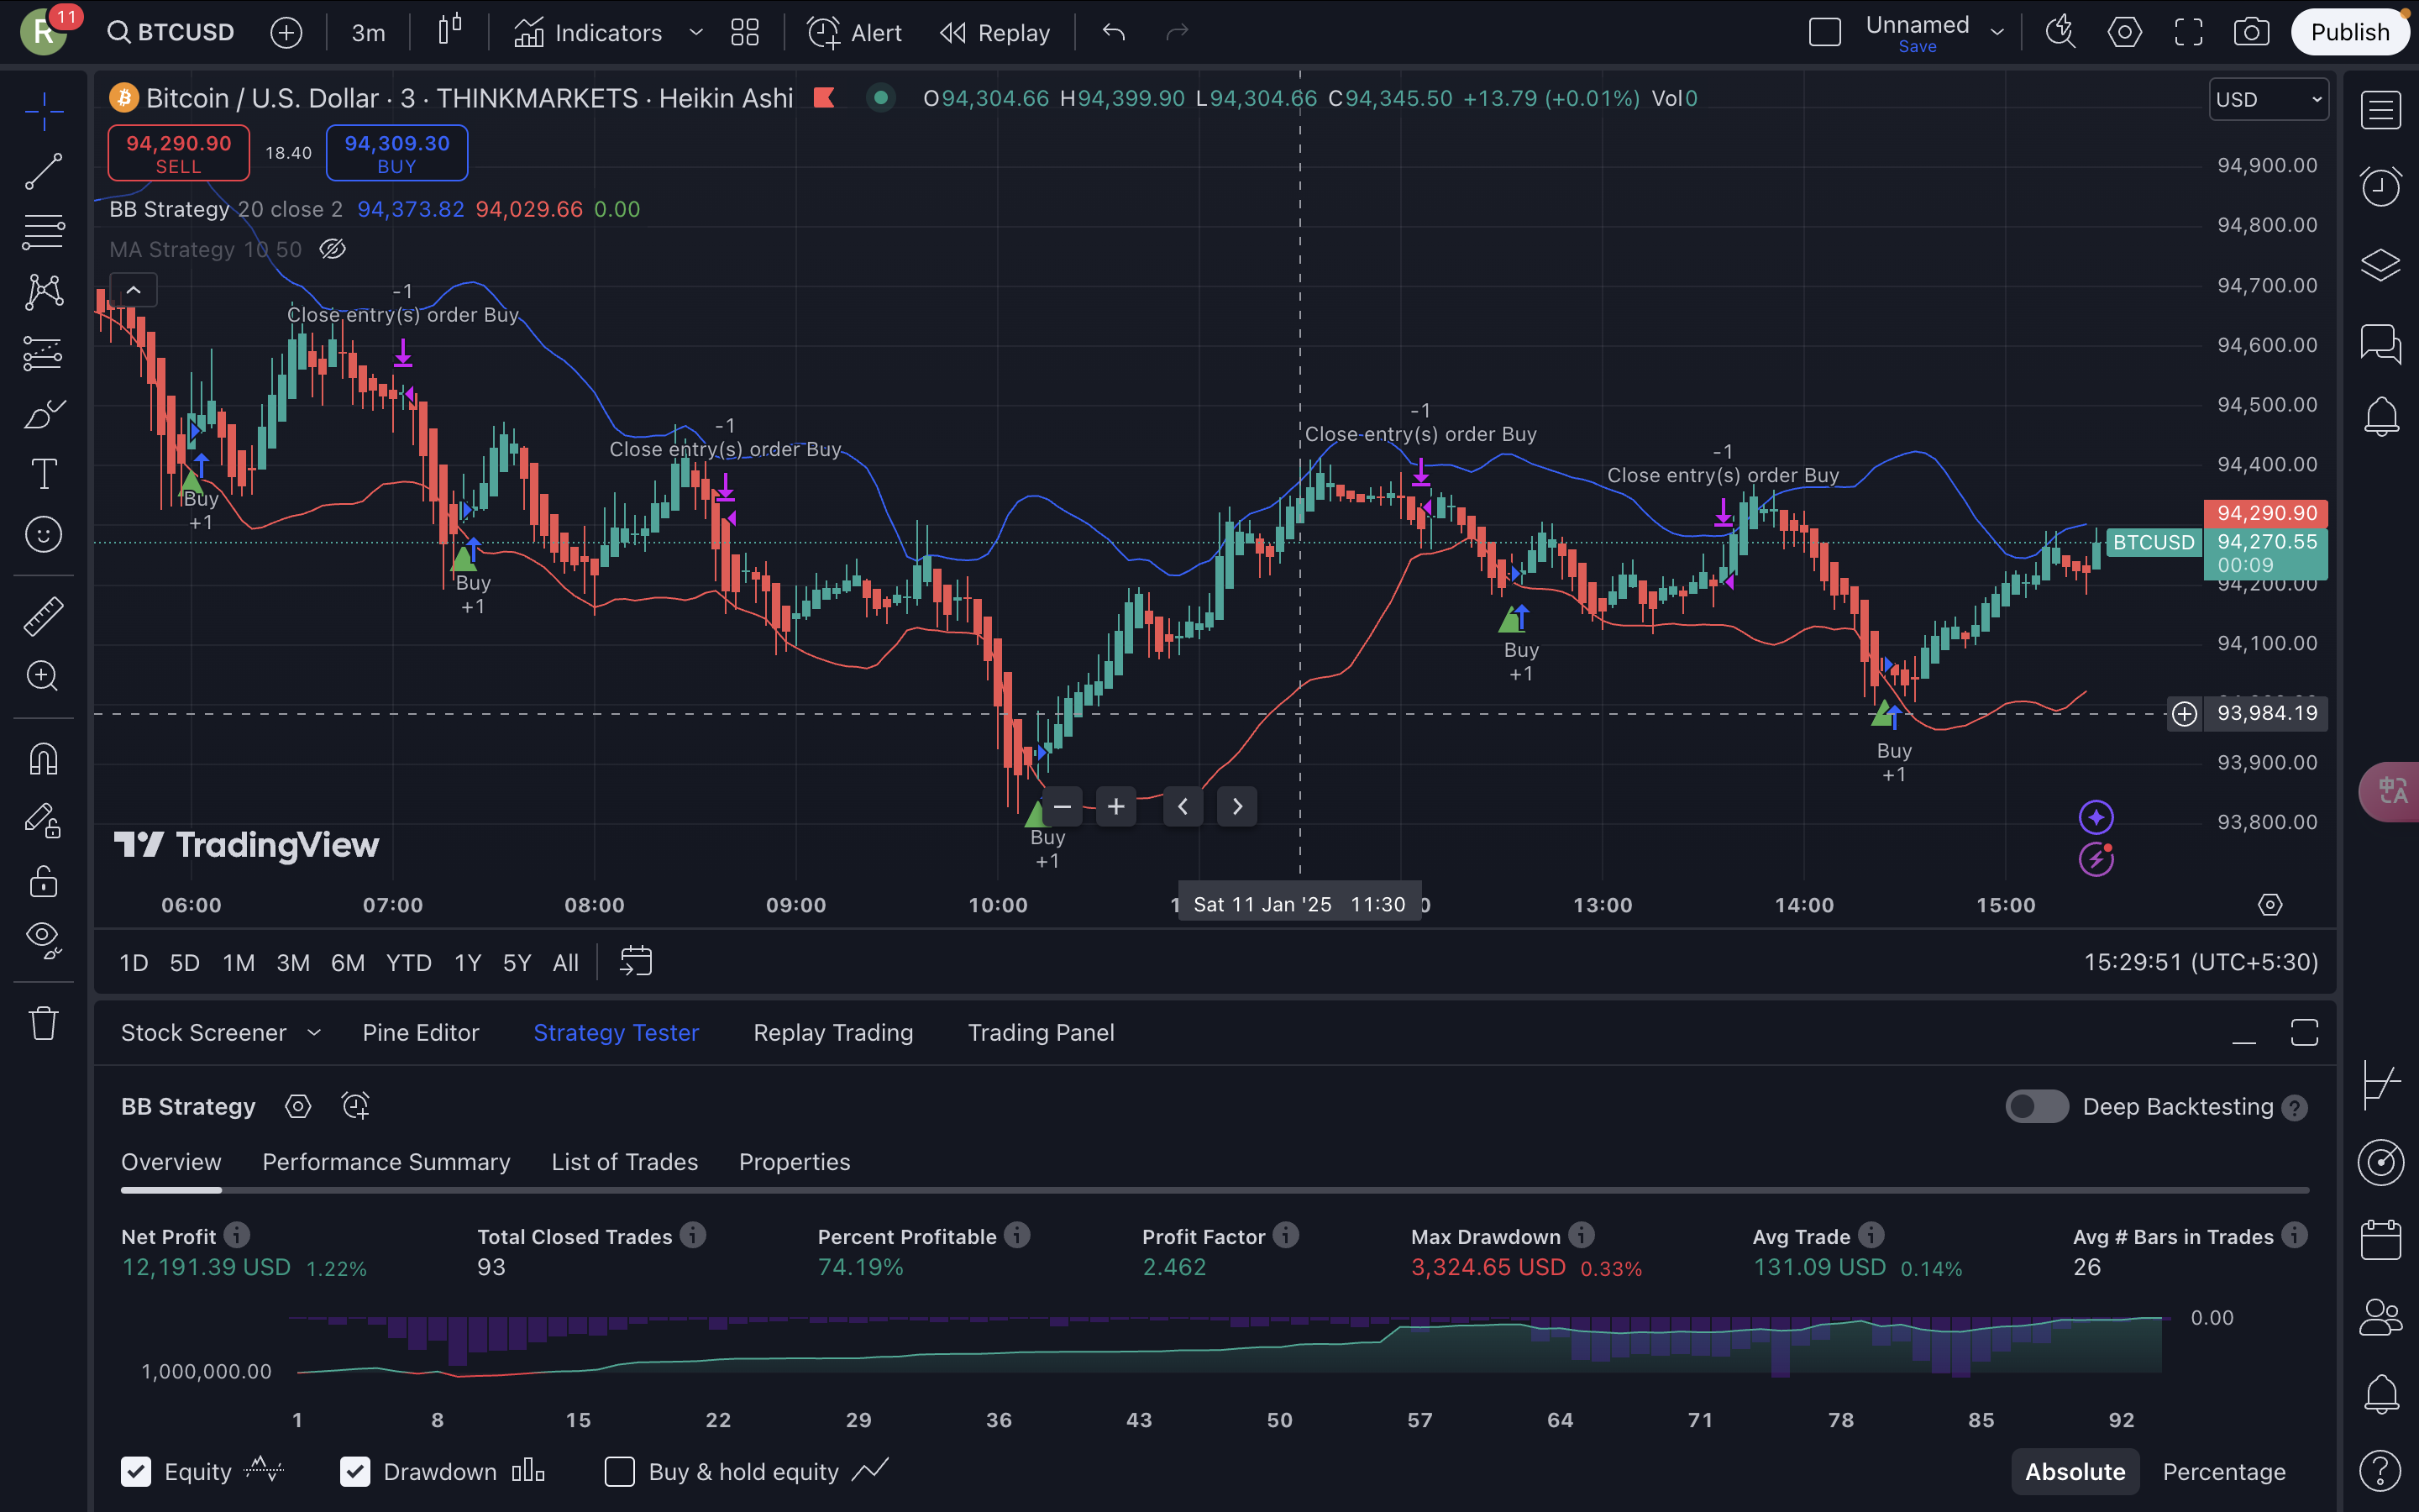Open the Fibonacci retracement tools
The height and width of the screenshot is (1512, 2419).
(x=44, y=232)
